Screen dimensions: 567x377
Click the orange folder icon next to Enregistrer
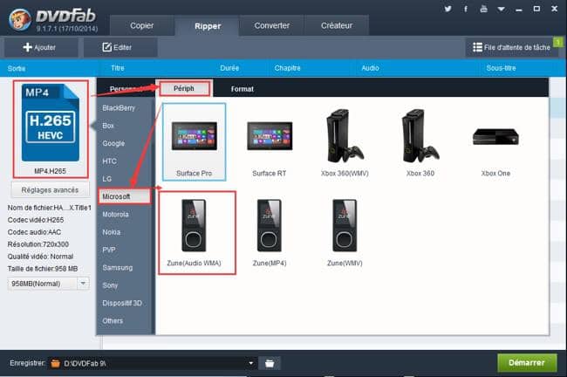click(x=55, y=363)
